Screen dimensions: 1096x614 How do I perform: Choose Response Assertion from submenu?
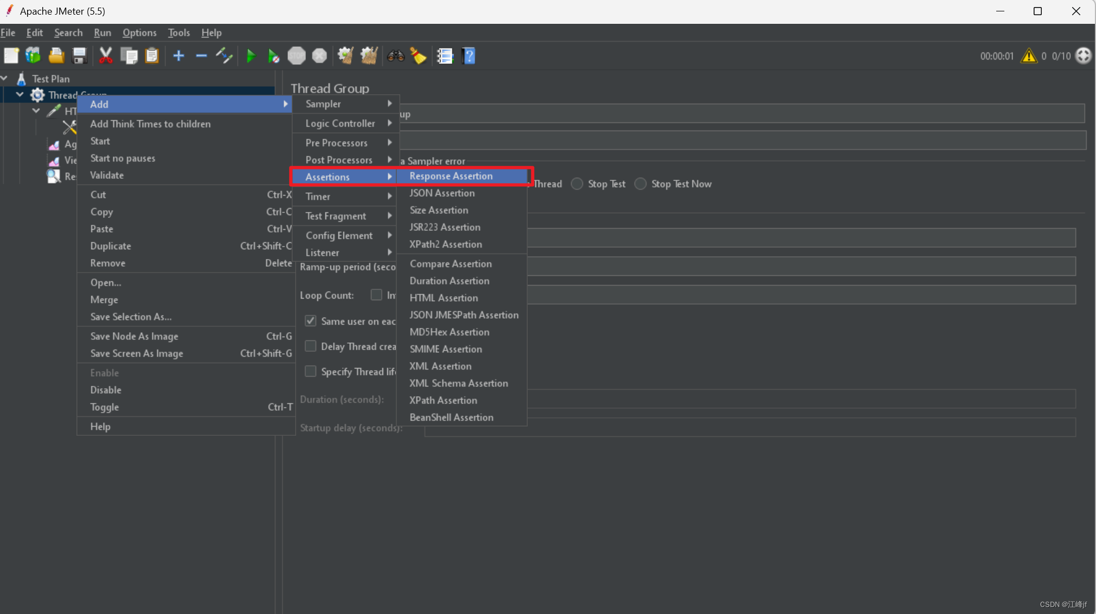click(451, 176)
